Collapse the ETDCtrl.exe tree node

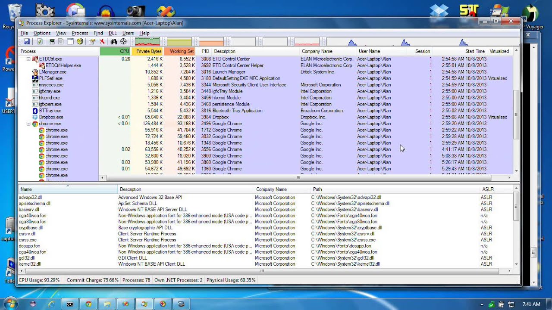click(28, 59)
